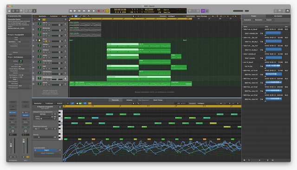297x170 pixels.
Task: Mute the Violas track
Action: (x=44, y=58)
